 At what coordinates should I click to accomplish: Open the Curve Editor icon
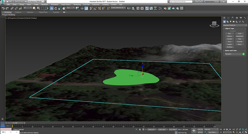[151, 8]
